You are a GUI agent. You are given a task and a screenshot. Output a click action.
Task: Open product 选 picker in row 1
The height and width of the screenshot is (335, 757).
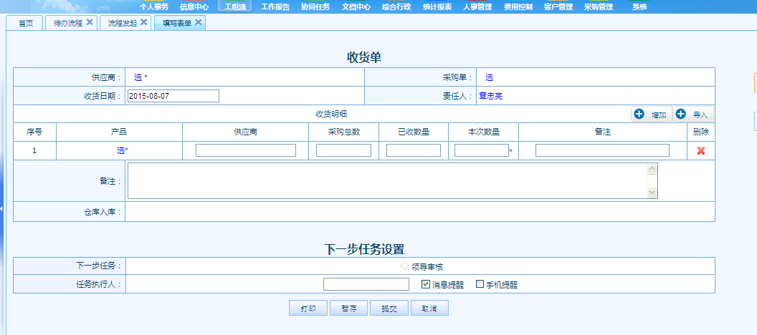[120, 150]
